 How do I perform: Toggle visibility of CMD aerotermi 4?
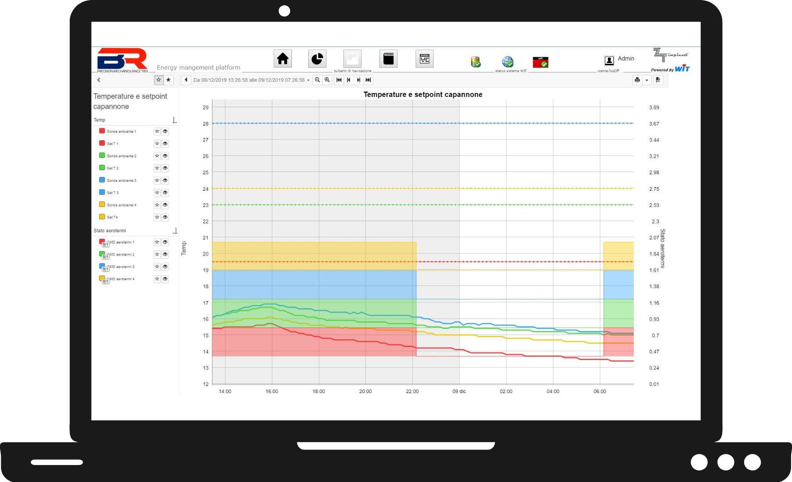click(x=165, y=279)
